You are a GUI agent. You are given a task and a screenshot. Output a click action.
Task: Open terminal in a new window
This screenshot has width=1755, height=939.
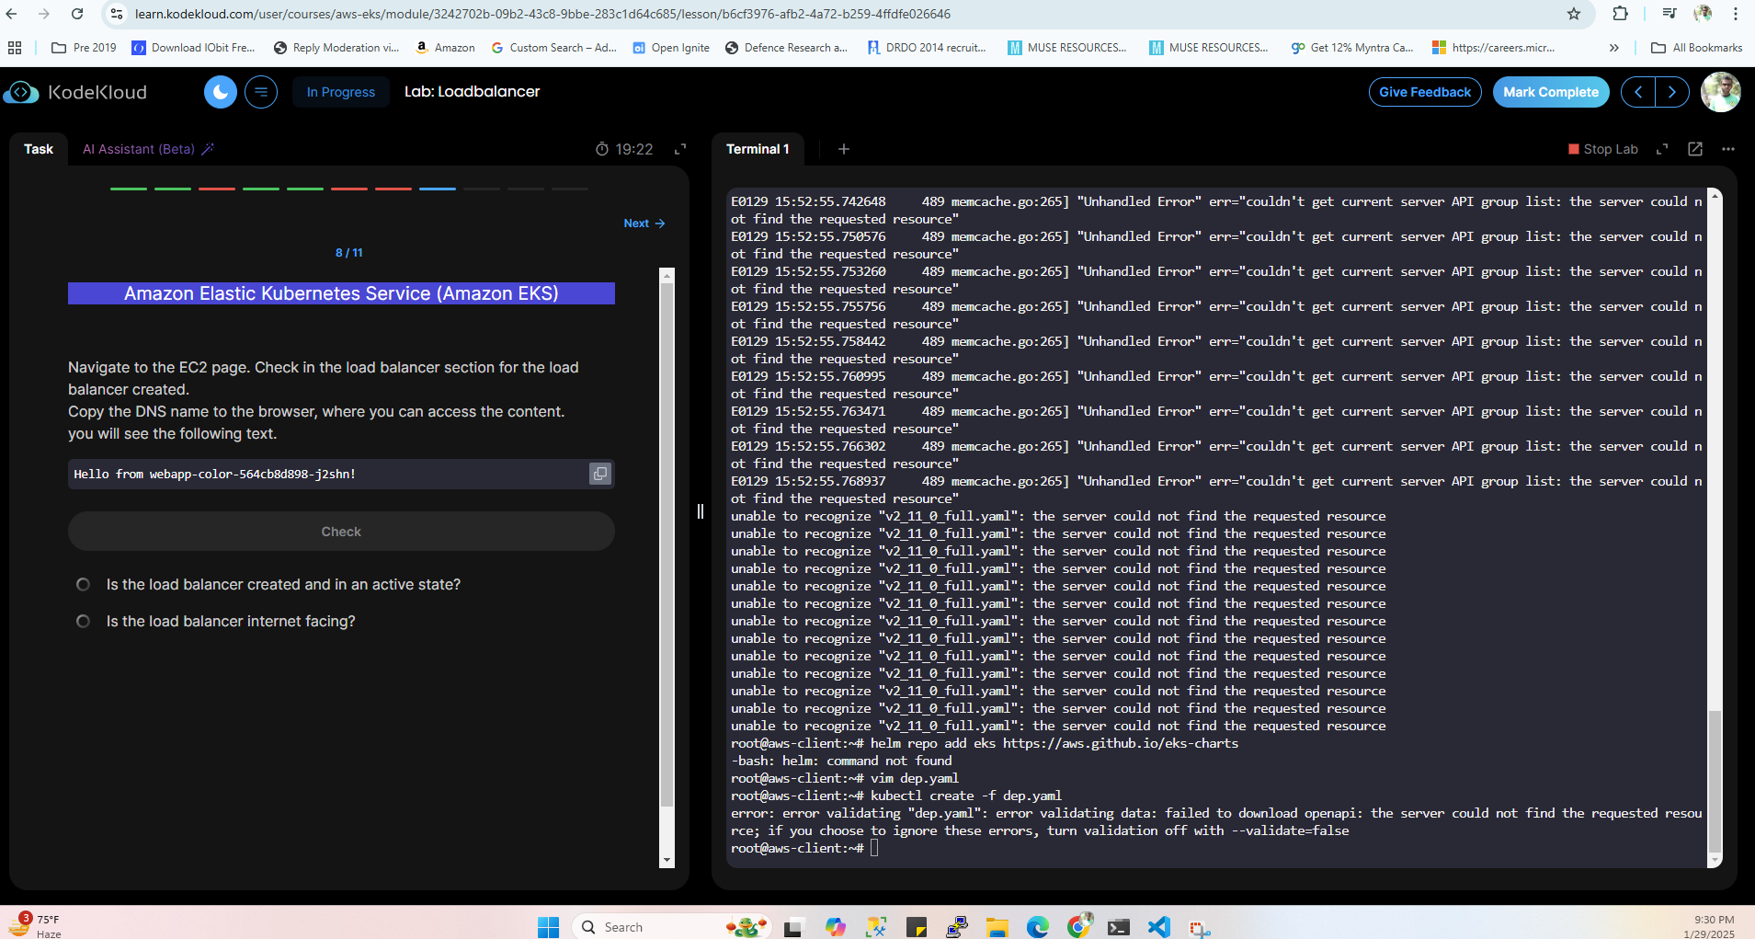click(1695, 149)
